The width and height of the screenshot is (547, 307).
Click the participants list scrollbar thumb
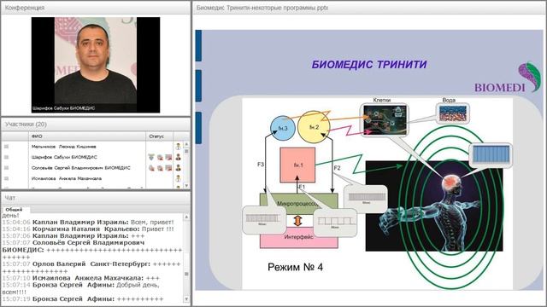click(186, 151)
